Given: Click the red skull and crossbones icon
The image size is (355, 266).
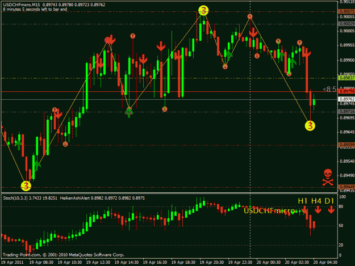Looking at the screenshot, I should point(328,178).
